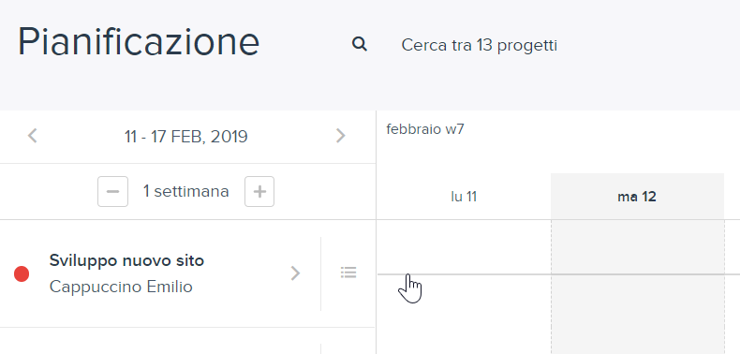Click the timeline line in Sviluppo nuovo sito row
This screenshot has height=354, width=740.
[x=559, y=274]
